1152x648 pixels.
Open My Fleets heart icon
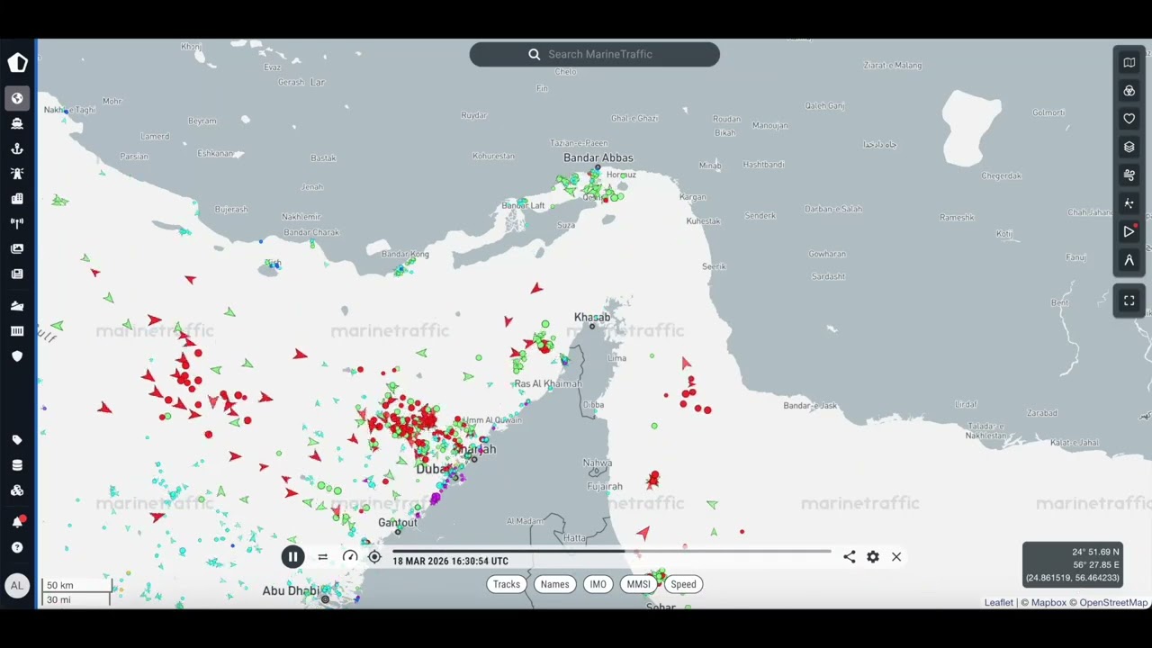pos(1129,119)
